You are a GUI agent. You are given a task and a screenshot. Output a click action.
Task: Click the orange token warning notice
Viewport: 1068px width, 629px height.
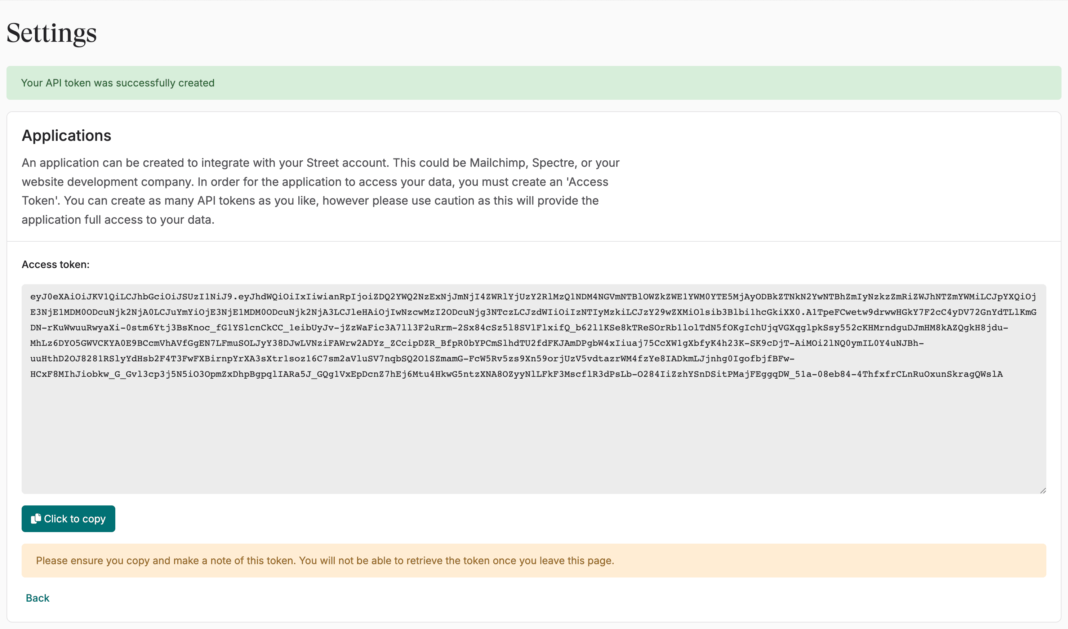(x=533, y=560)
